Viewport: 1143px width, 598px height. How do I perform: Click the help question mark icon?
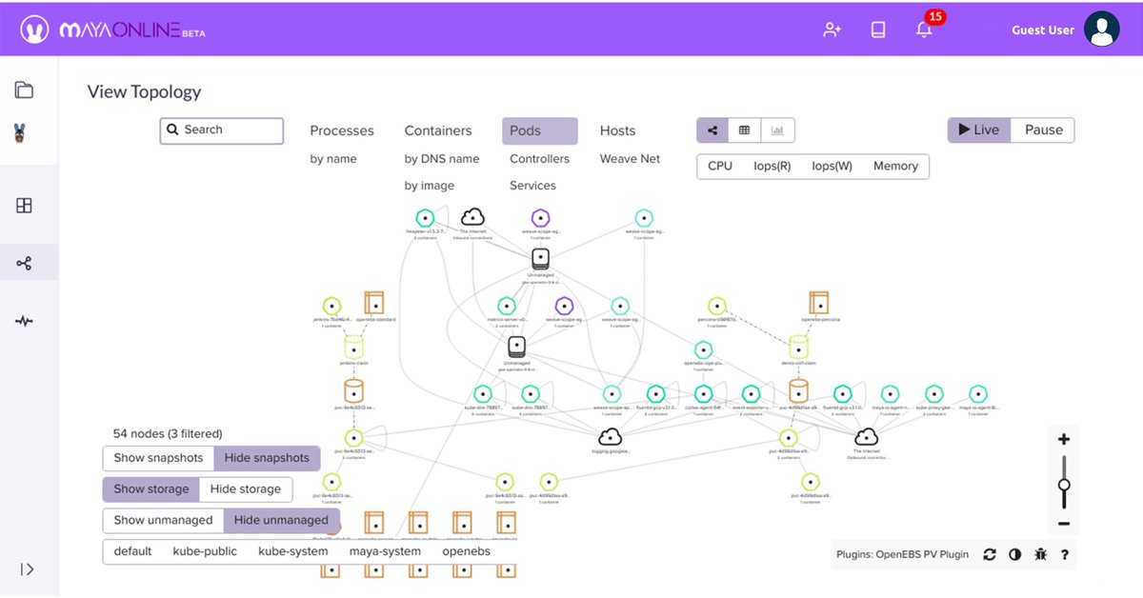(x=1065, y=553)
